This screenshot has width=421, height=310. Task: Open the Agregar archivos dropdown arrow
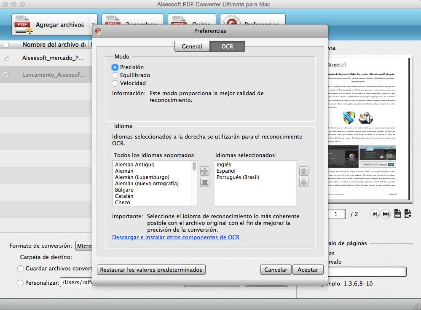[93, 25]
